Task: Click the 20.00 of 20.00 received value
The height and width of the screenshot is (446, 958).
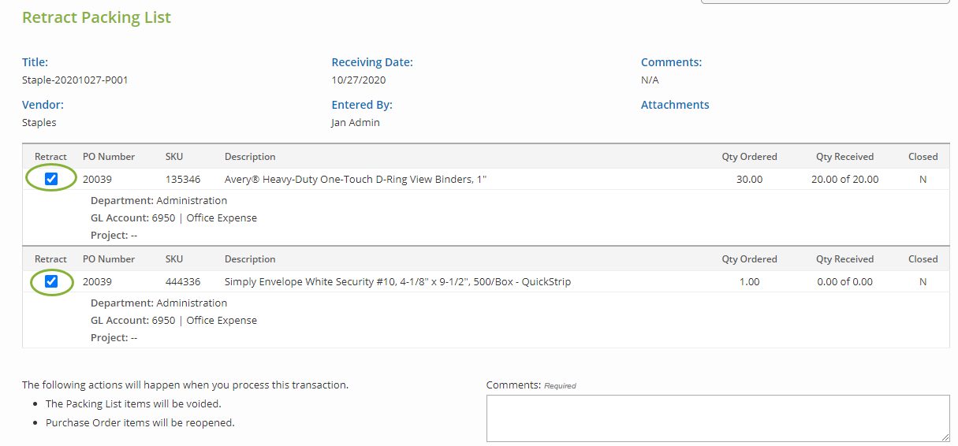Action: click(844, 179)
